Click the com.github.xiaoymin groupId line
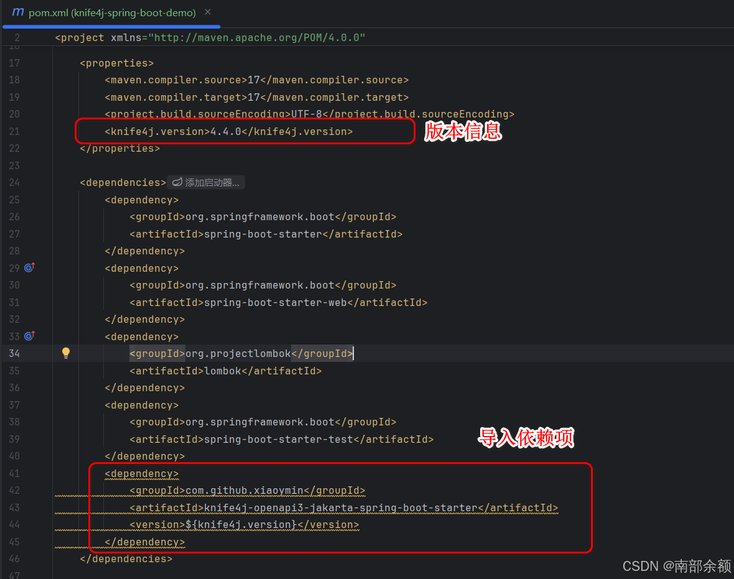The image size is (734, 579). coord(247,491)
